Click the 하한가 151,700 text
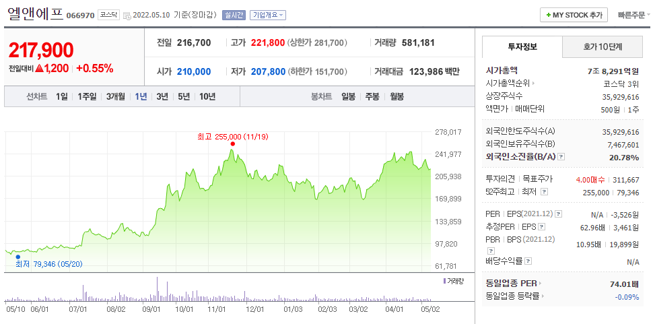This screenshot has height=324, width=653. tap(317, 71)
